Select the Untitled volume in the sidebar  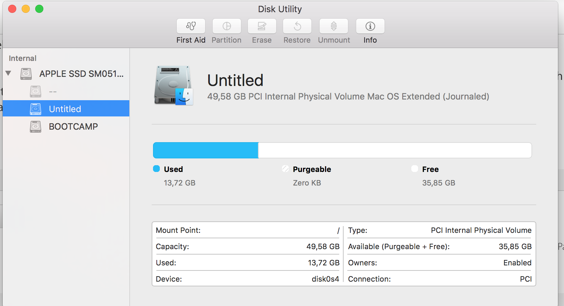point(65,109)
